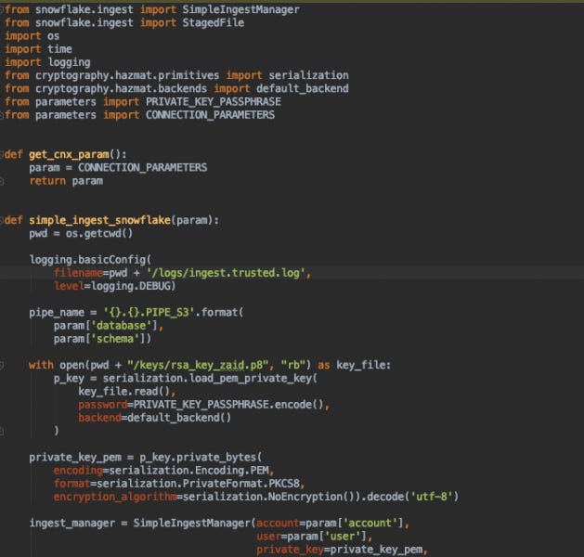Click 'SimpleIngestManager' in the first import line
This screenshot has width=584, height=557.
pos(240,9)
